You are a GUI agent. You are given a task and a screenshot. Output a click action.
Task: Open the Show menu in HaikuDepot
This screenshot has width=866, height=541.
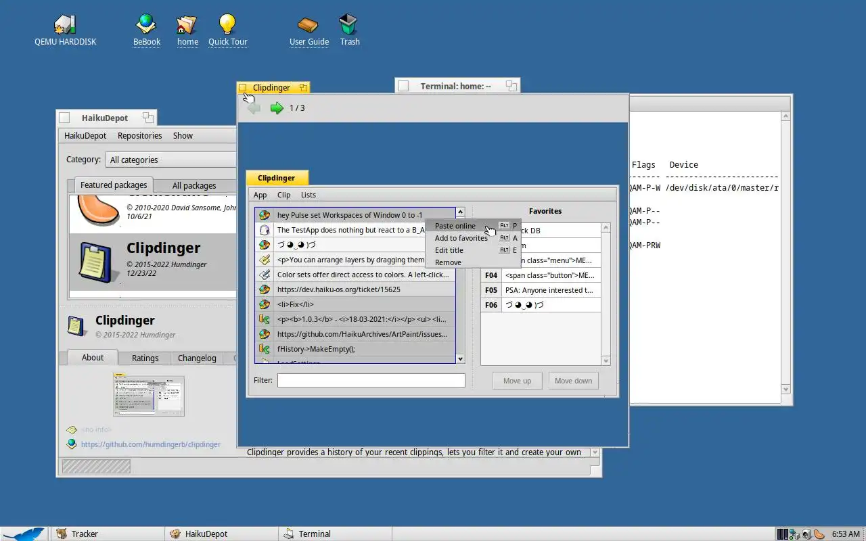(x=183, y=135)
